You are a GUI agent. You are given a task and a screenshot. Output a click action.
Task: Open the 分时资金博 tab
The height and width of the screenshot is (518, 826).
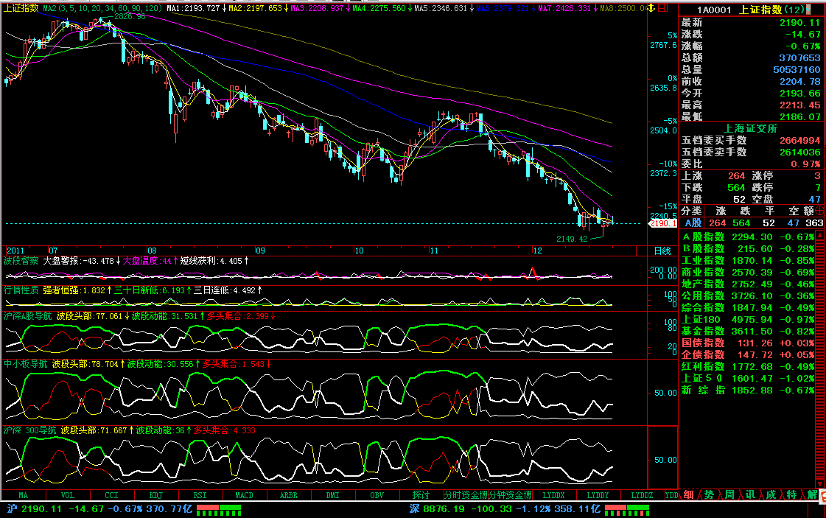coord(466,495)
